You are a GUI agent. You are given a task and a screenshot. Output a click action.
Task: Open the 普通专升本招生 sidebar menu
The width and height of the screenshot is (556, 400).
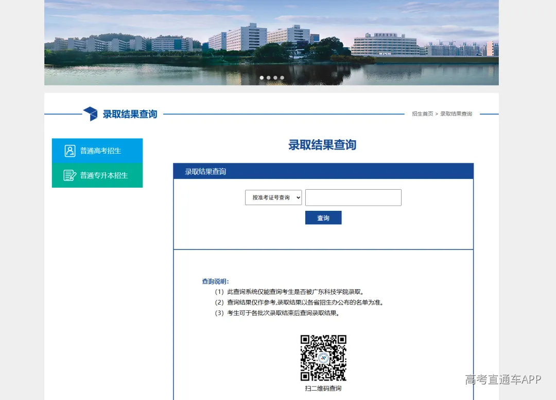97,175
